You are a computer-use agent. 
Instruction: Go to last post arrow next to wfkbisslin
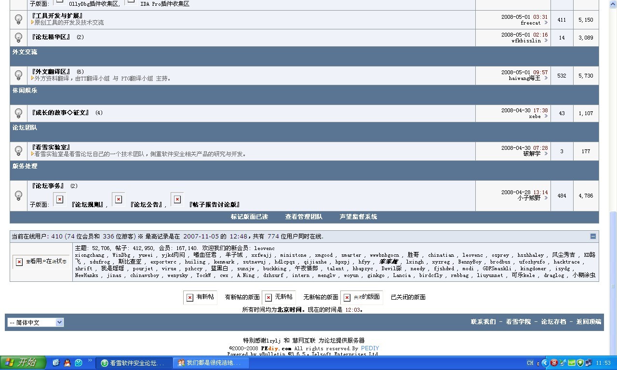point(546,41)
